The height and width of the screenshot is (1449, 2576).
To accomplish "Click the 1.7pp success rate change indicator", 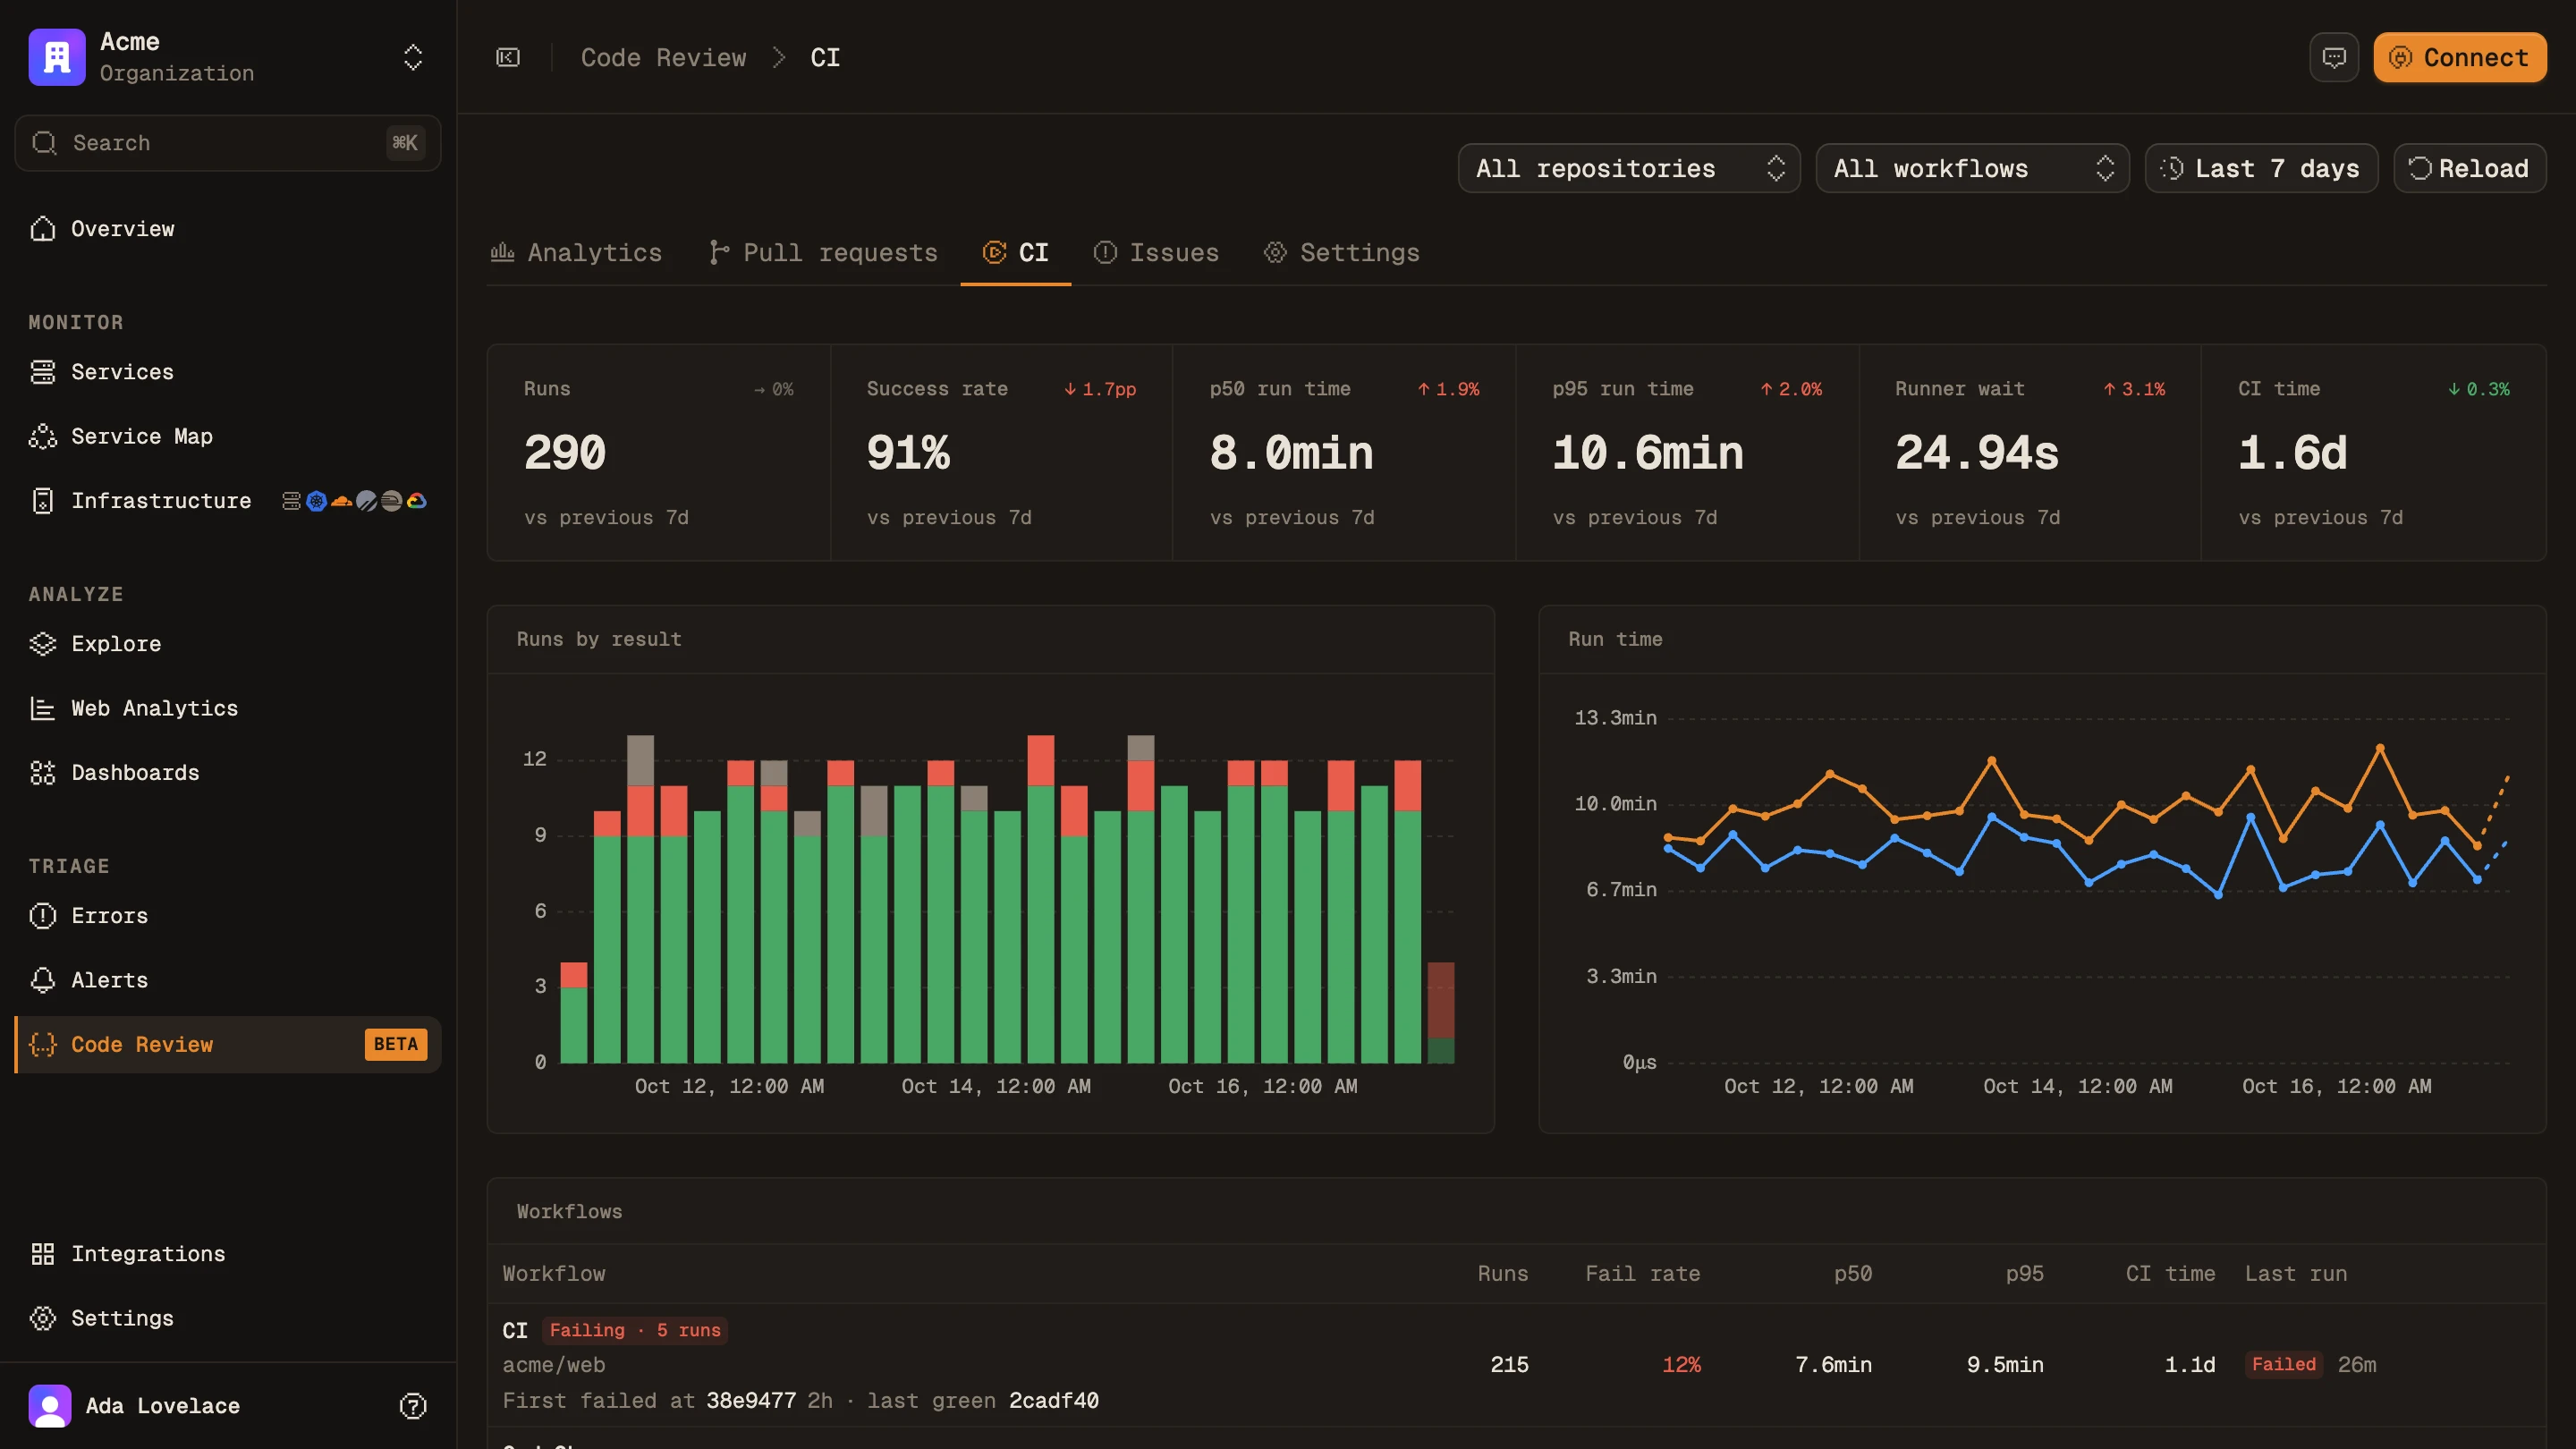I will (x=1100, y=389).
